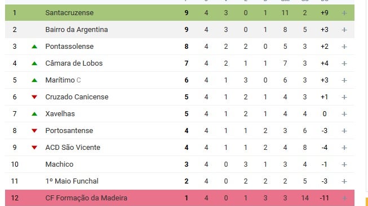368x206 pixels.
Task: Click plus icon for Marítimo C row
Action: pos(344,80)
